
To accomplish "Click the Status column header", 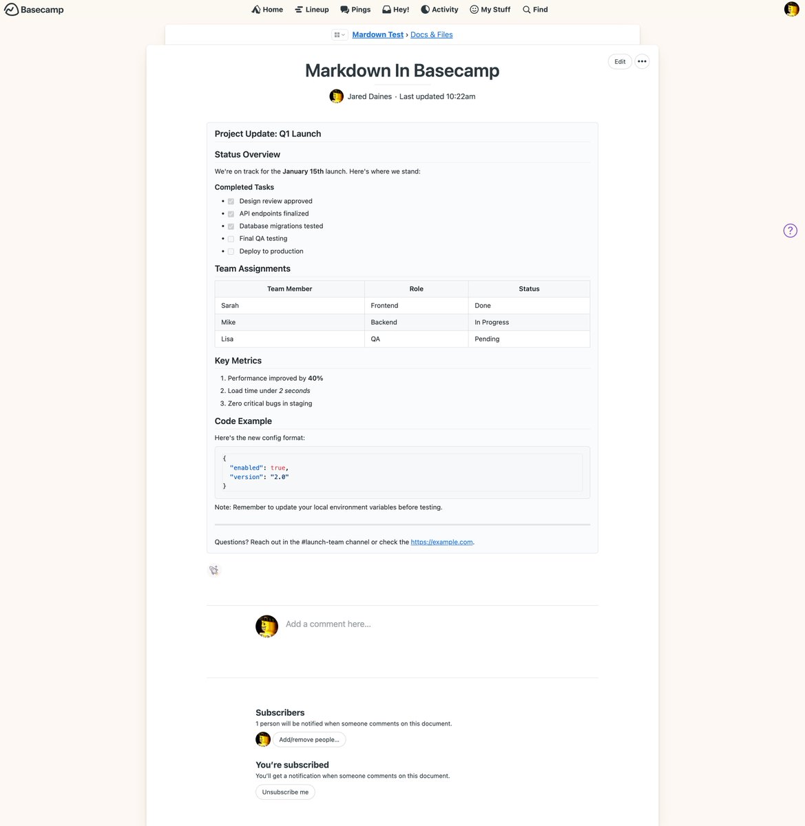I will 529,289.
